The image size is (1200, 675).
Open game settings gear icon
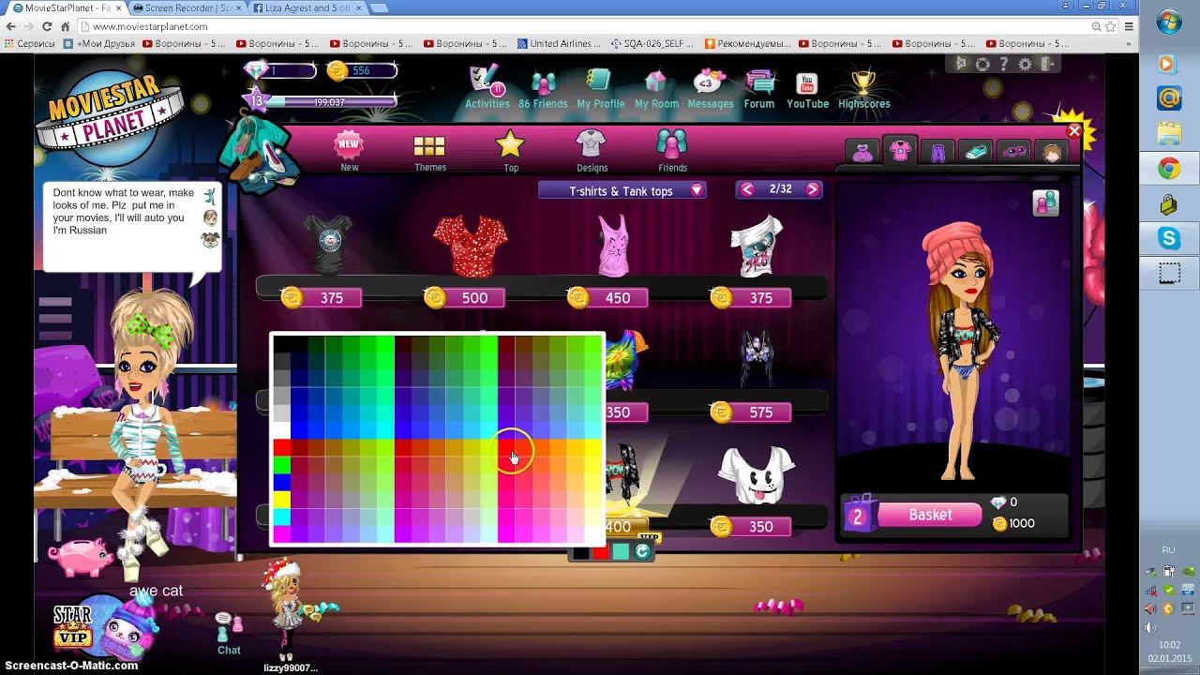click(1026, 65)
